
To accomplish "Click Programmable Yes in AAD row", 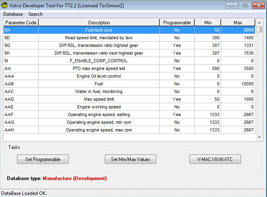I will (x=177, y=99).
